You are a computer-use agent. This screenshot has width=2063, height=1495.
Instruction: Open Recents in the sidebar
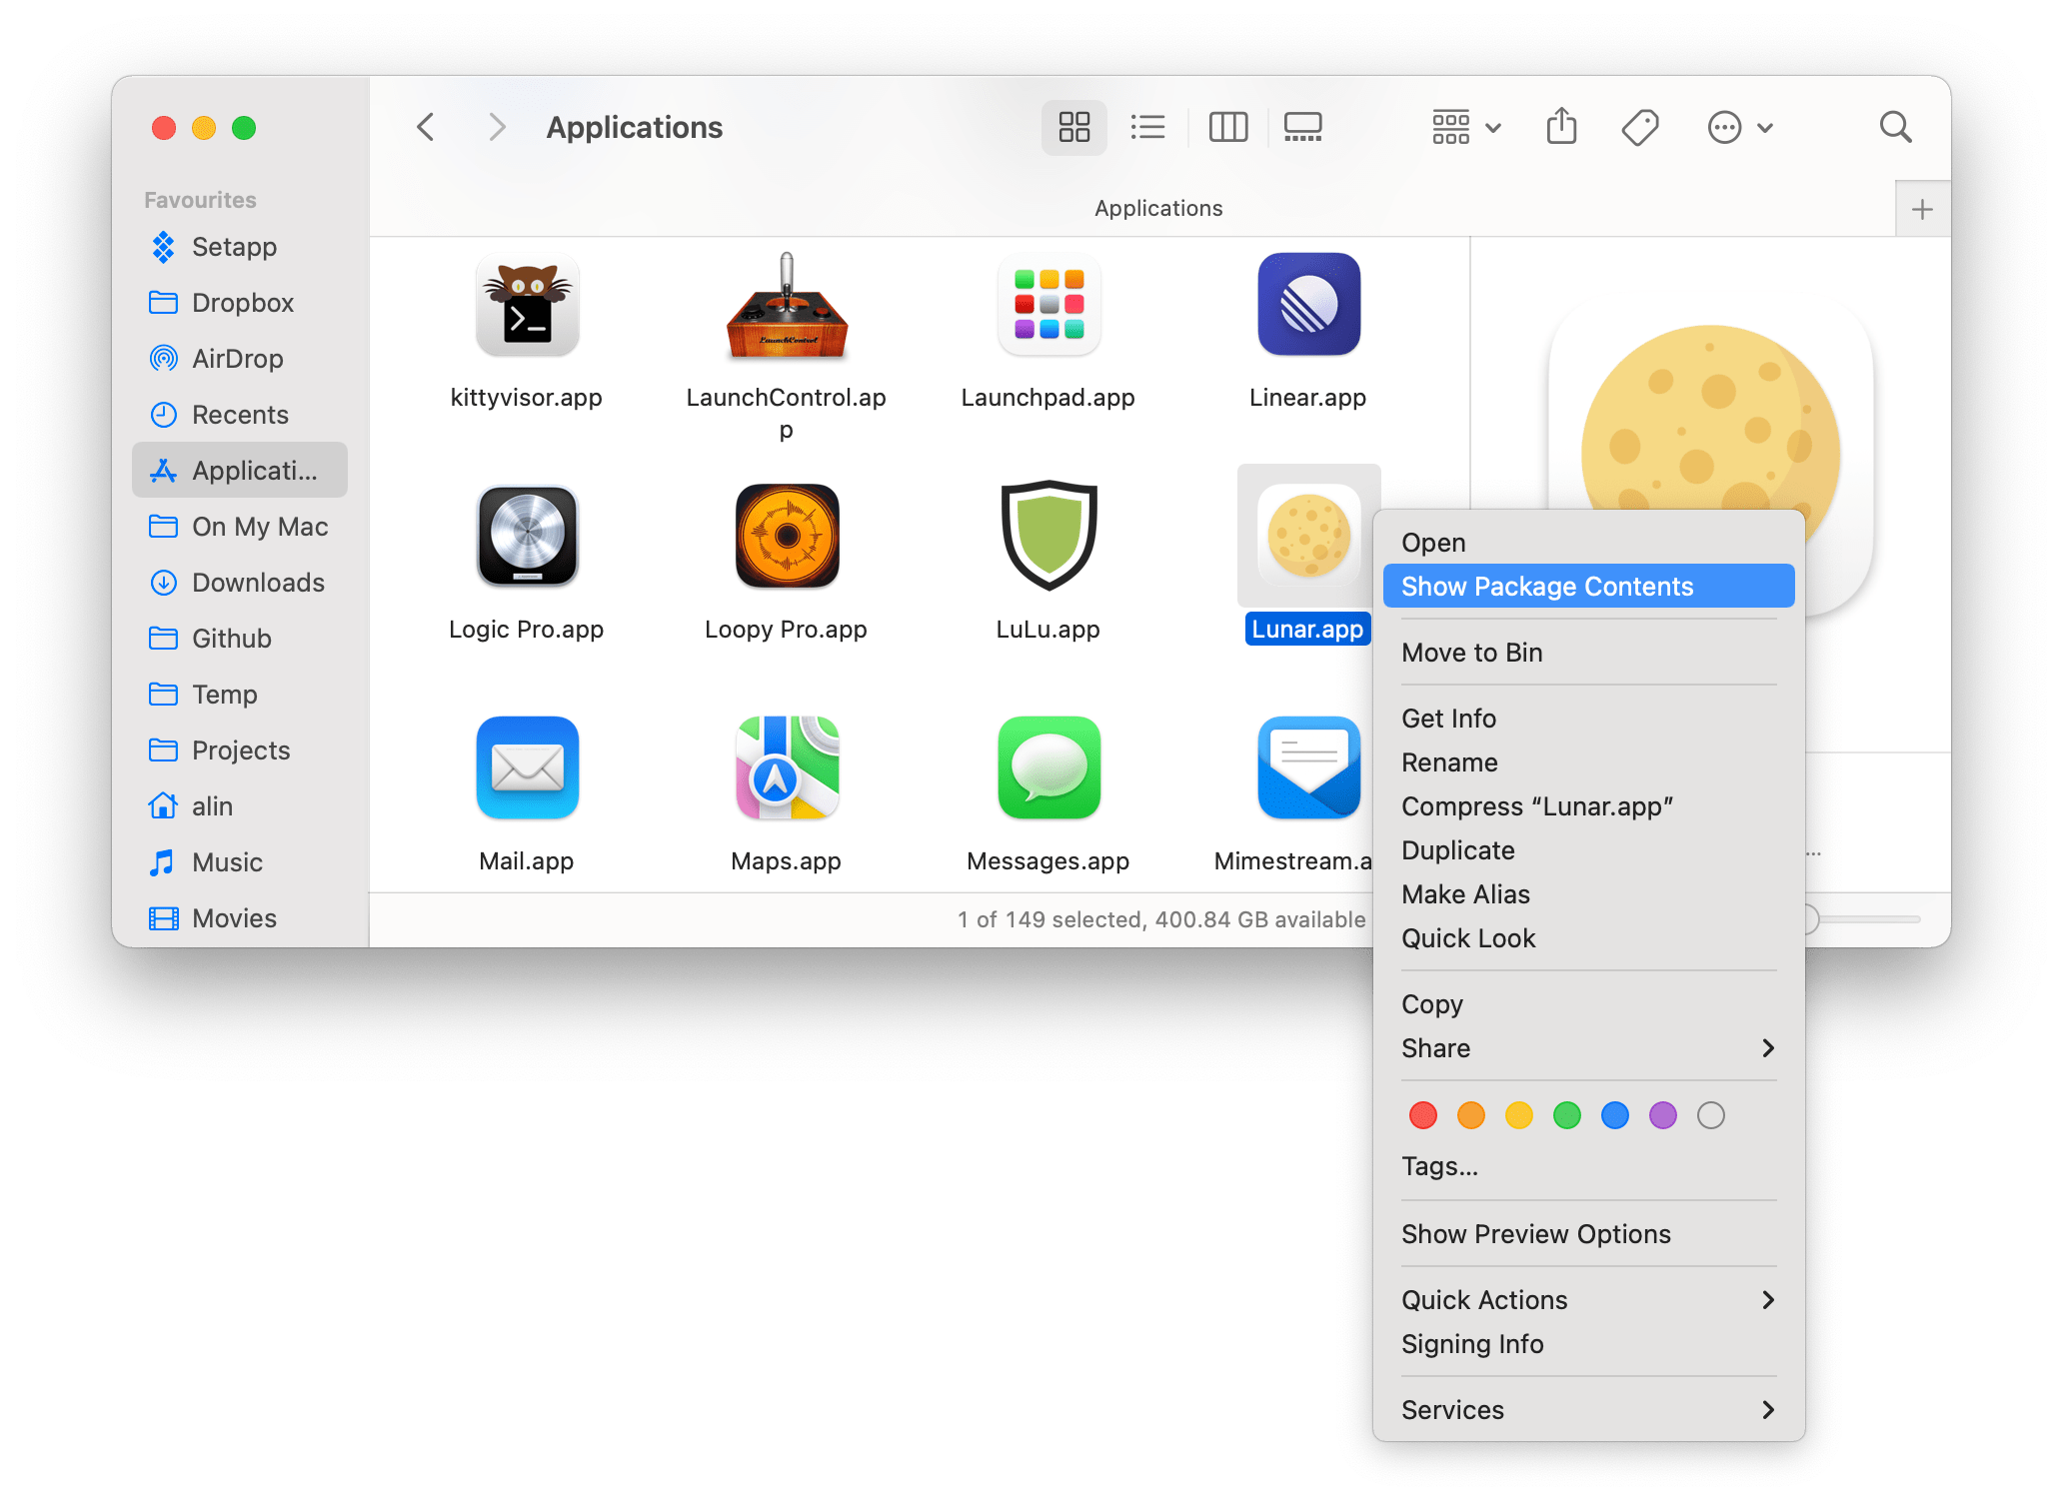tap(240, 415)
